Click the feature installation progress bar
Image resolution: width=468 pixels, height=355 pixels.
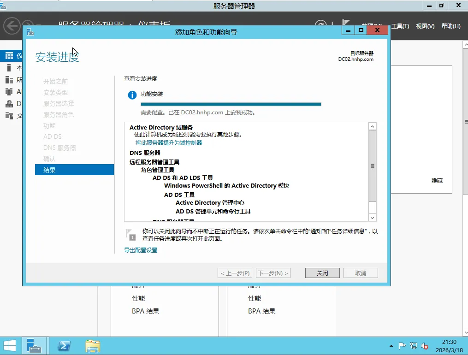231,104
